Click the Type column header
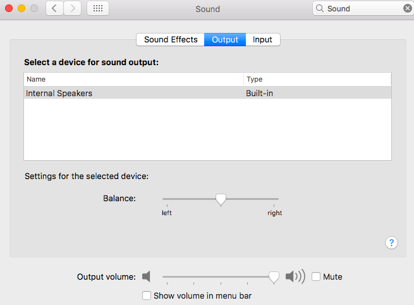This screenshot has height=305, width=414. click(x=317, y=79)
